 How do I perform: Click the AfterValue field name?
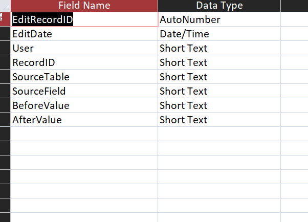[x=37, y=120]
